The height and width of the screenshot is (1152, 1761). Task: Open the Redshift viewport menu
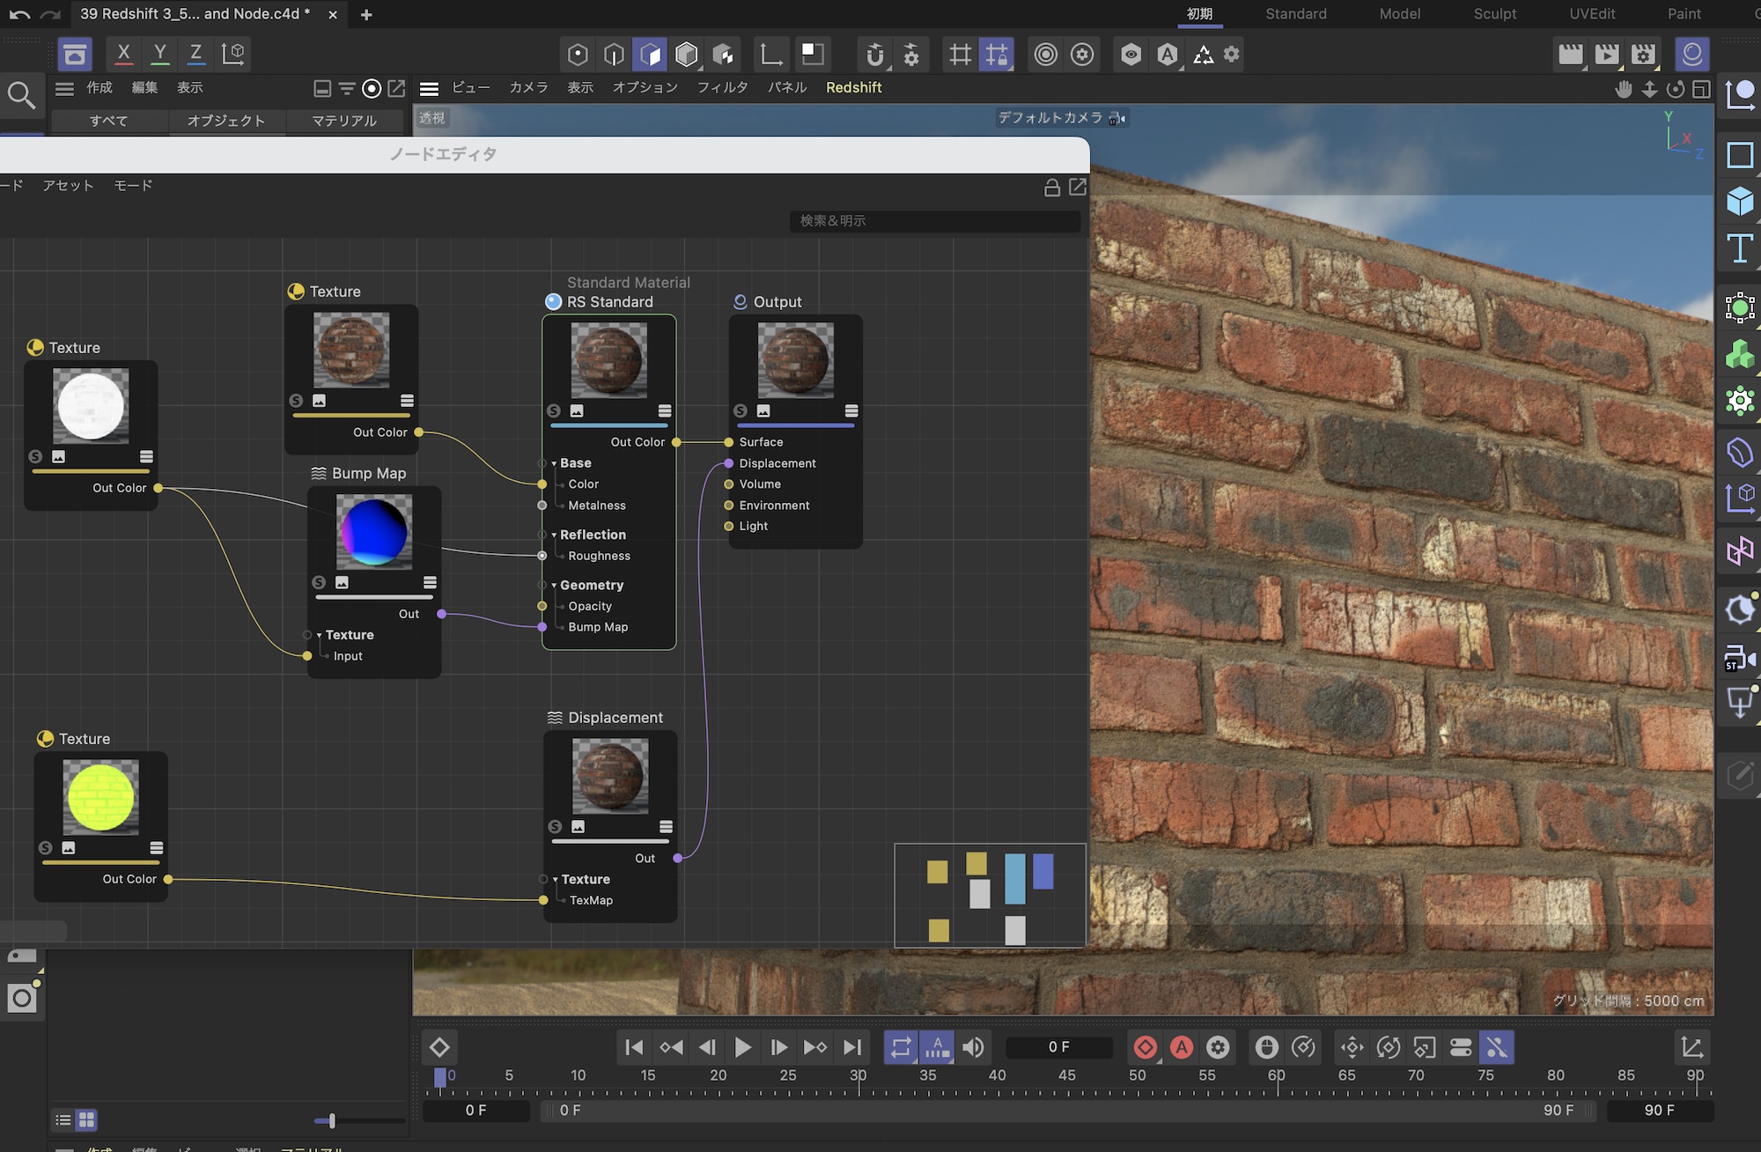click(x=853, y=87)
